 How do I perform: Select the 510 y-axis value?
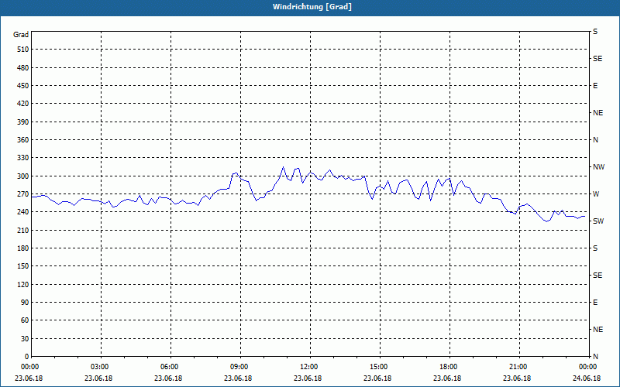tap(23, 50)
